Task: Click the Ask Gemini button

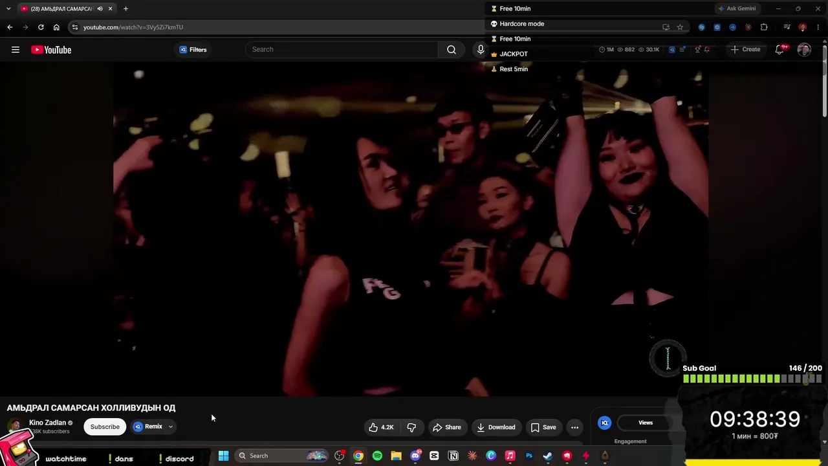Action: tap(737, 8)
